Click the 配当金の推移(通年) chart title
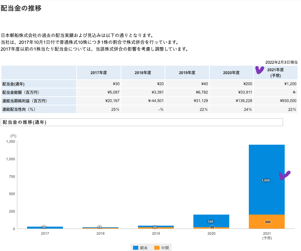The height and width of the screenshot is (251, 301). (x=24, y=122)
